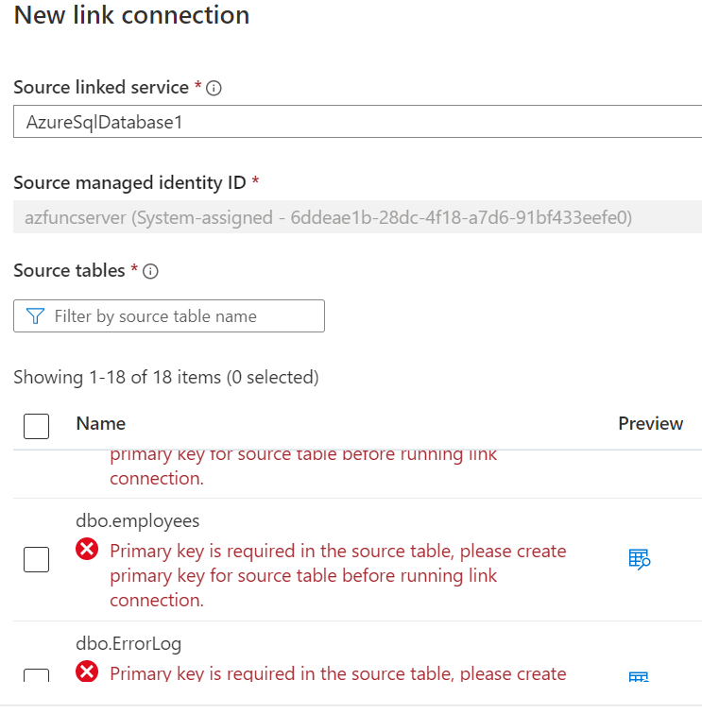Image resolution: width=702 pixels, height=714 pixels.
Task: Check the dbo.ErrorLog table checkbox
Action: [37, 675]
